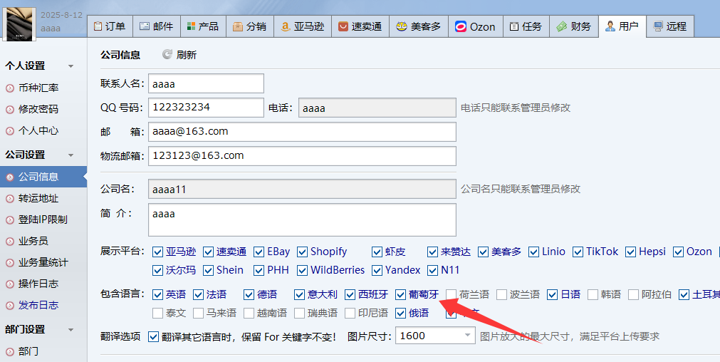Click the Ozon logo icon tab
The image size is (720, 362).
pyautogui.click(x=461, y=26)
